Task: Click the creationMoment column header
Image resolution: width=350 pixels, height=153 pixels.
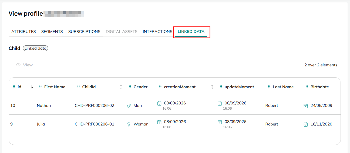Action: 180,87
